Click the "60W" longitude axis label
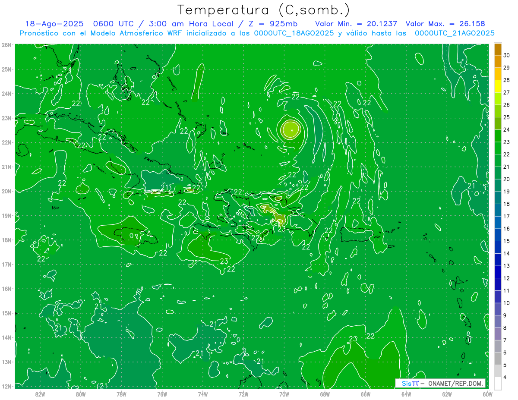518x400 pixels. 487,394
